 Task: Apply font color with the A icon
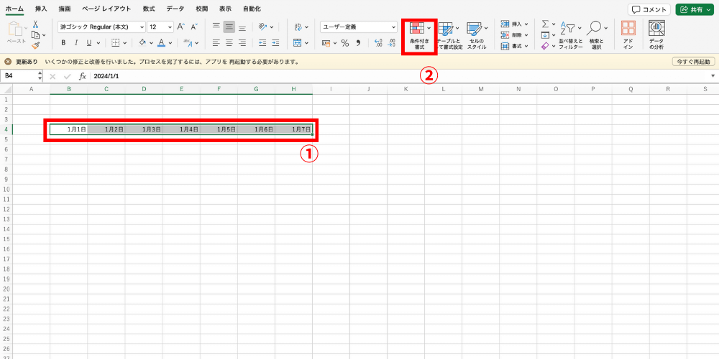[x=161, y=43]
